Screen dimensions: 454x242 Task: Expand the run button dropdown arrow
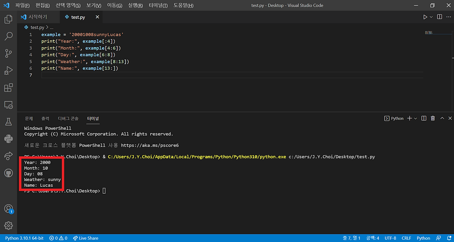tap(431, 17)
